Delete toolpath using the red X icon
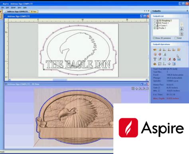The image size is (189, 154). pos(169,59)
